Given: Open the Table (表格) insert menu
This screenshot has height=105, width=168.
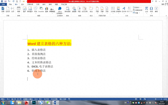Looking at the screenshot, I should [x=19, y=10].
